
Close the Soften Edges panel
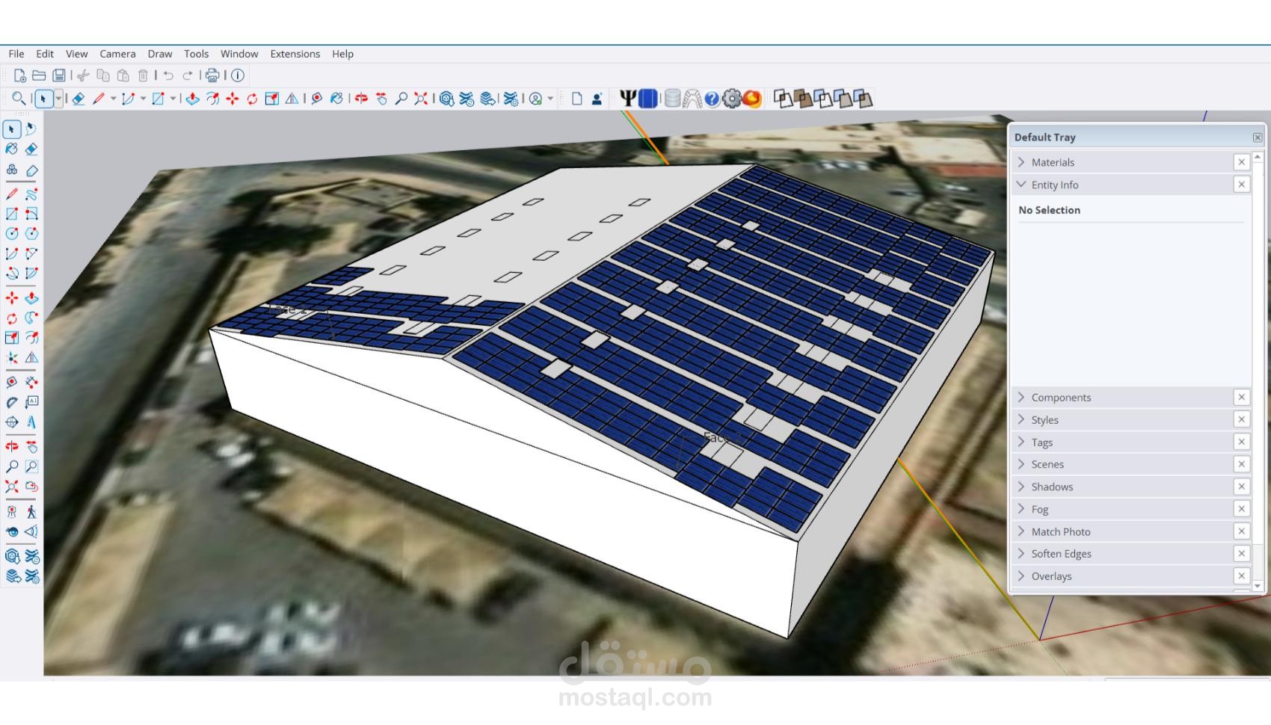[x=1242, y=554]
